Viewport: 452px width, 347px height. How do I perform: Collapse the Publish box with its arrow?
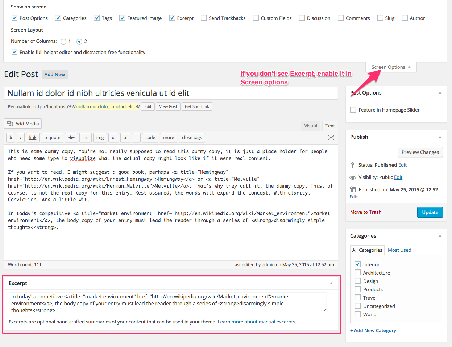pos(440,137)
